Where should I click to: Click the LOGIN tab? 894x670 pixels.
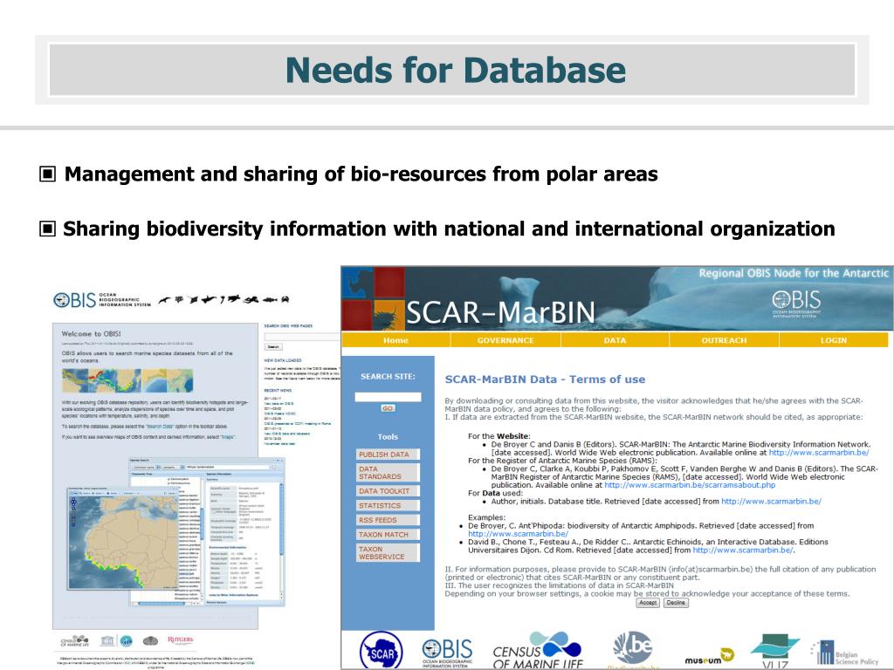(834, 340)
